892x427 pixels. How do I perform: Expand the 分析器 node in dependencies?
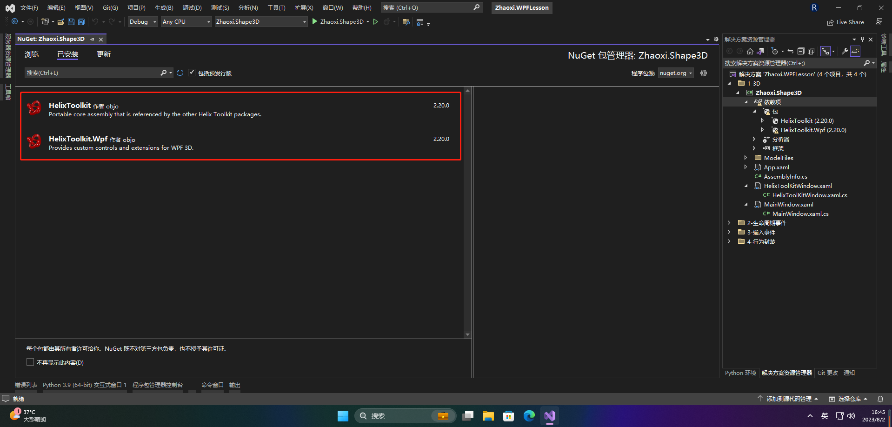point(754,139)
